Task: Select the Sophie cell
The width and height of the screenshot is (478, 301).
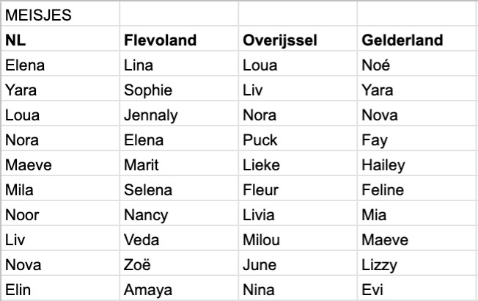Action: pos(179,89)
